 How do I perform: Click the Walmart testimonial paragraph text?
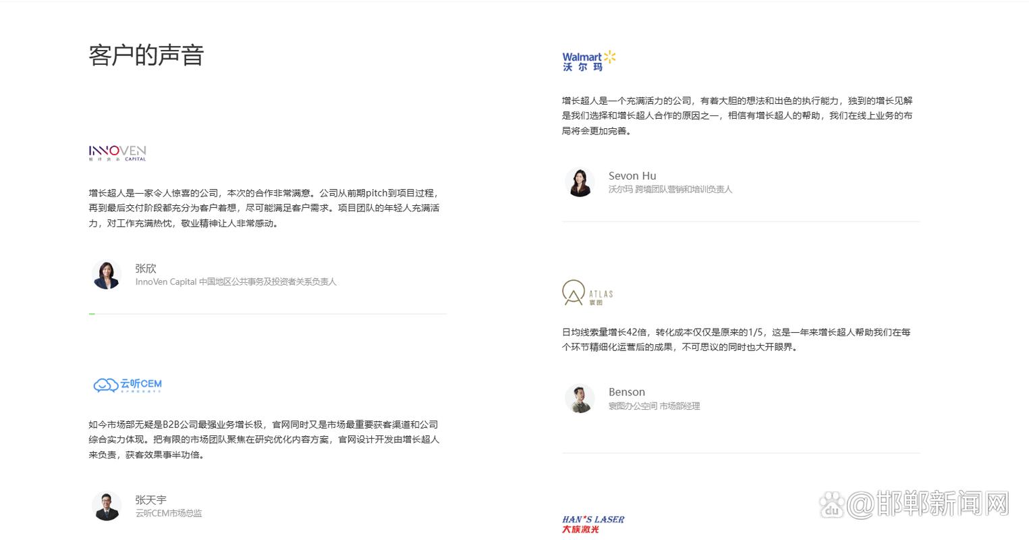tap(738, 115)
